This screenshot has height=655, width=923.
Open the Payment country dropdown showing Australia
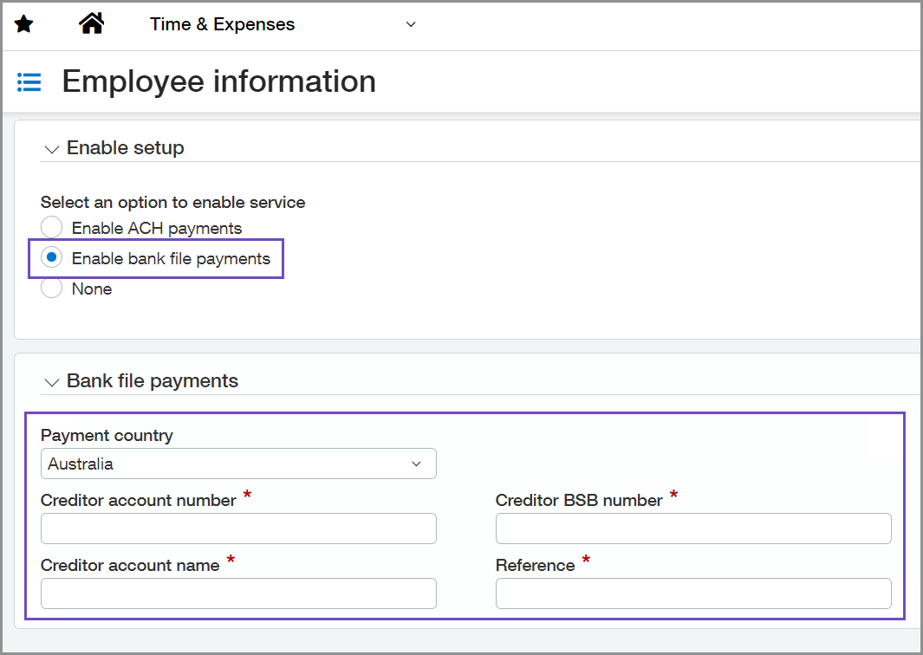pyautogui.click(x=238, y=464)
